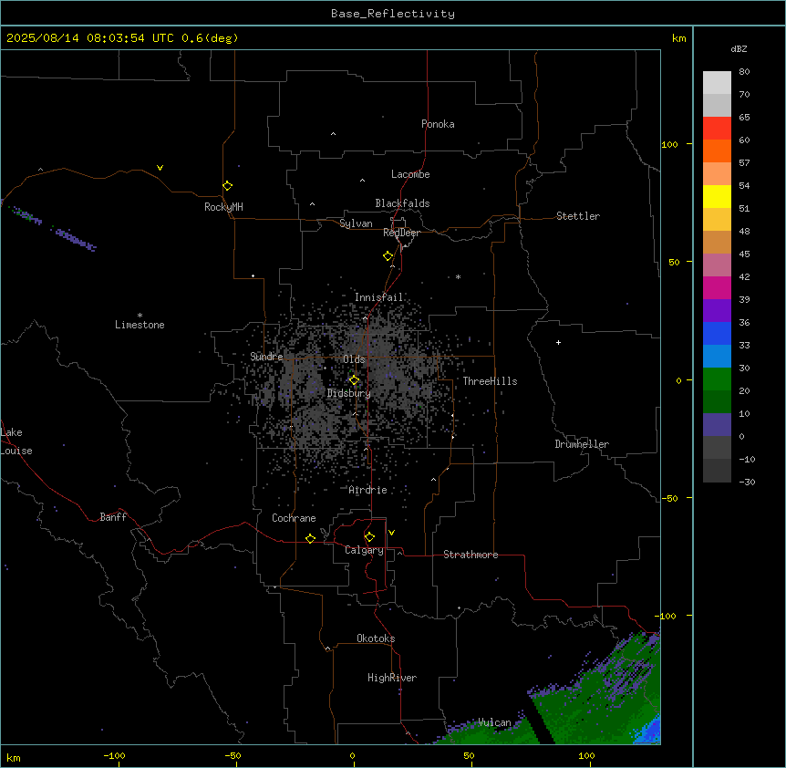786x768 pixels.
Task: Click the -100 tick on bottom axis
Action: click(114, 755)
